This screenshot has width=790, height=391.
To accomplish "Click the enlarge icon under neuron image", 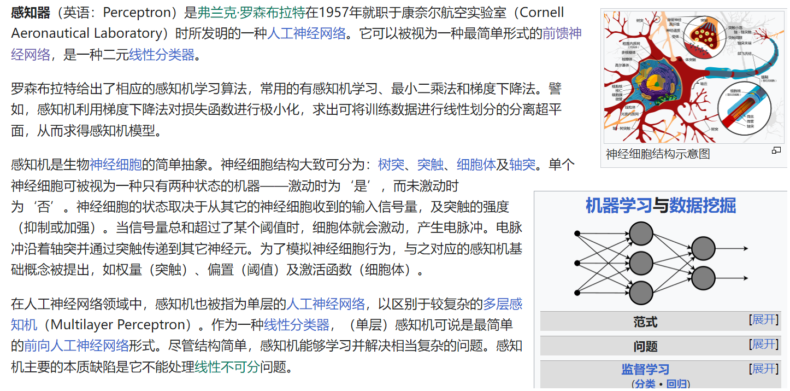I will pos(776,150).
